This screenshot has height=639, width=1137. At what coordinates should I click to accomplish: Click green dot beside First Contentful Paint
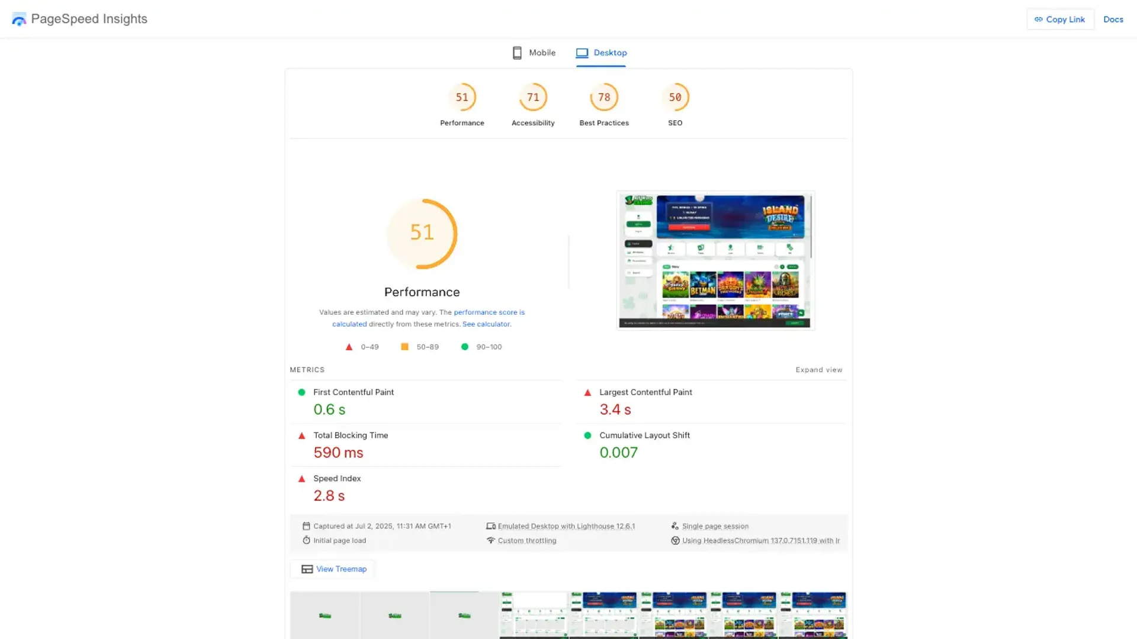pyautogui.click(x=301, y=392)
